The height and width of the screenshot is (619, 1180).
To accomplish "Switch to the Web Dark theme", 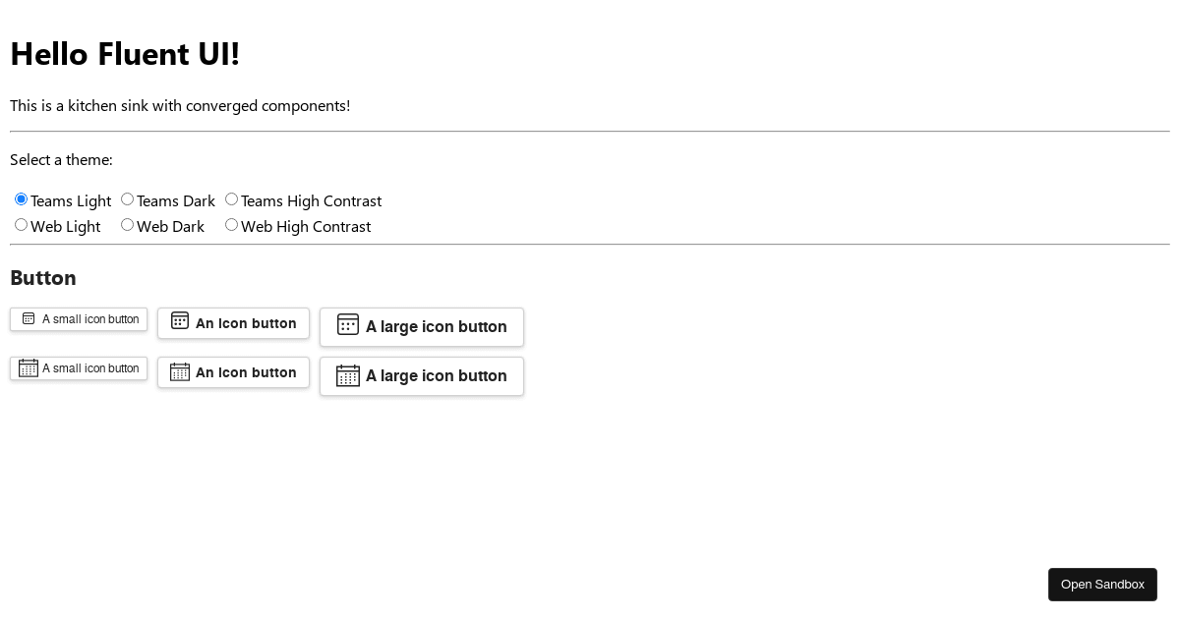I will click(x=127, y=224).
